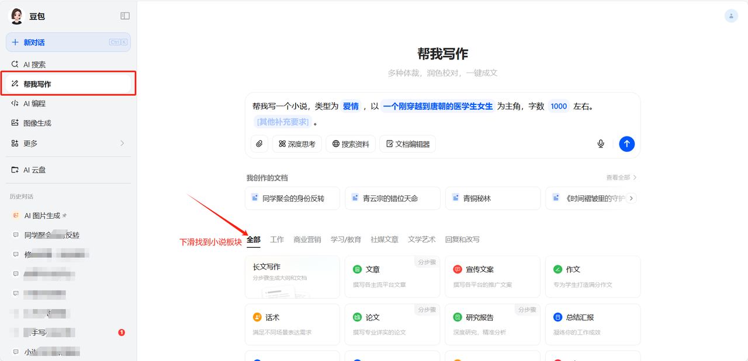
Task: Click 查看全部 documents link
Action: (x=621, y=177)
